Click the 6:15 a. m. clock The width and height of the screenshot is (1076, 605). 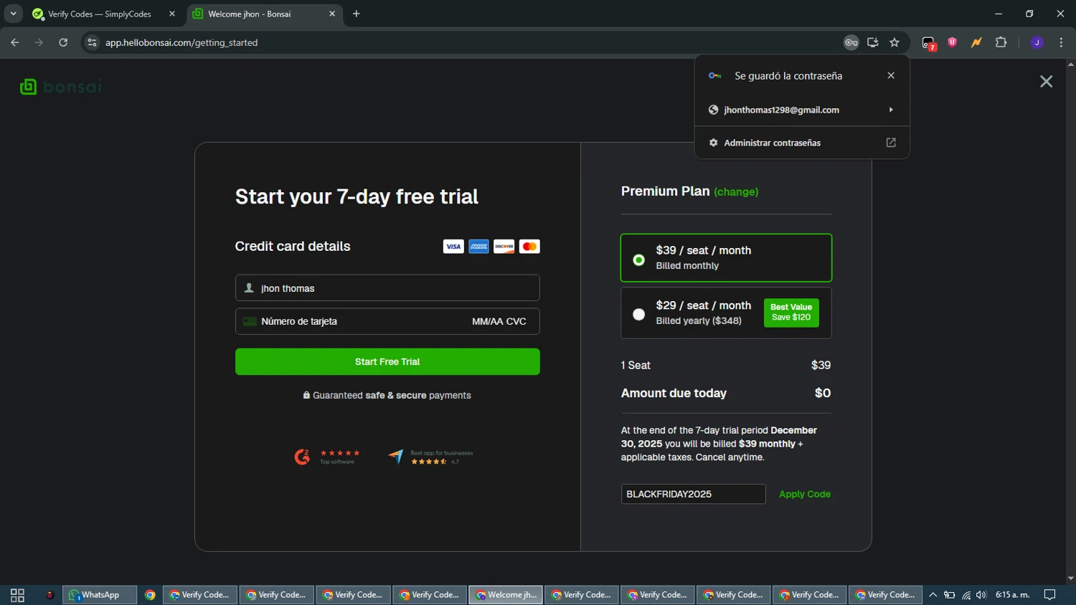coord(1012,595)
